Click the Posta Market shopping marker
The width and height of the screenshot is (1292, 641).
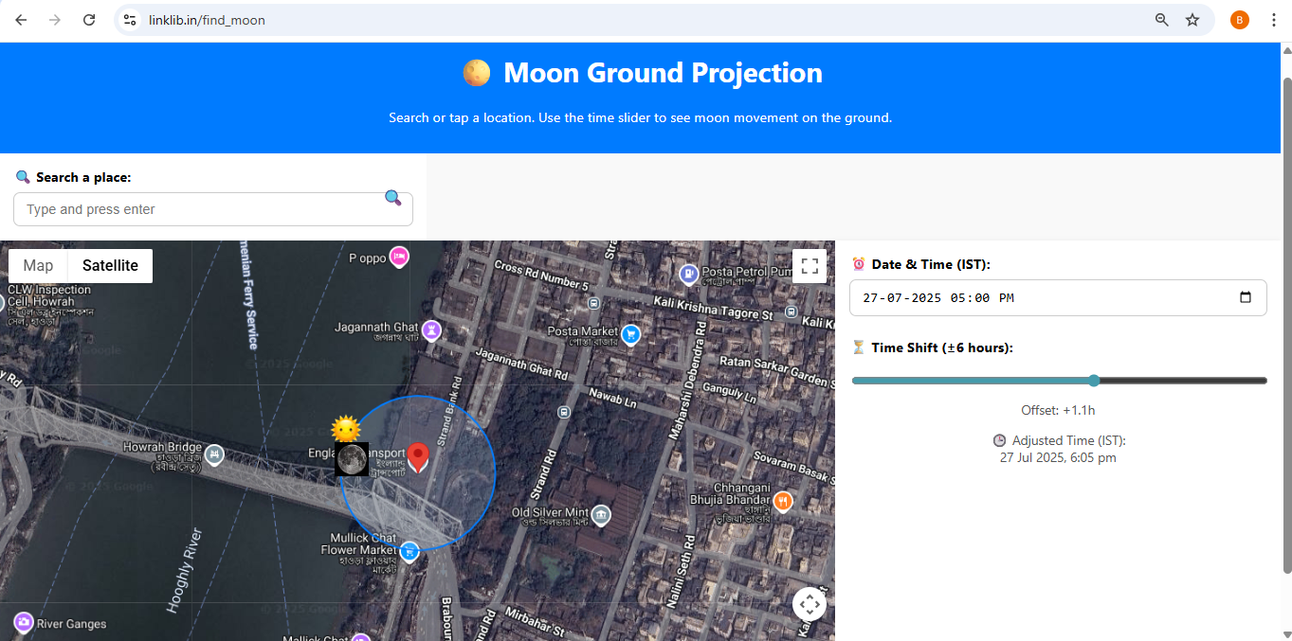(x=630, y=334)
